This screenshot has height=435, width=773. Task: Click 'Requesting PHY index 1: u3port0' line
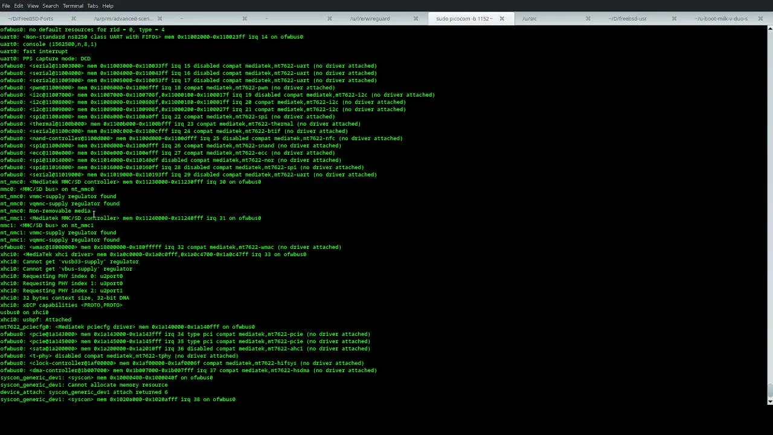tap(61, 283)
